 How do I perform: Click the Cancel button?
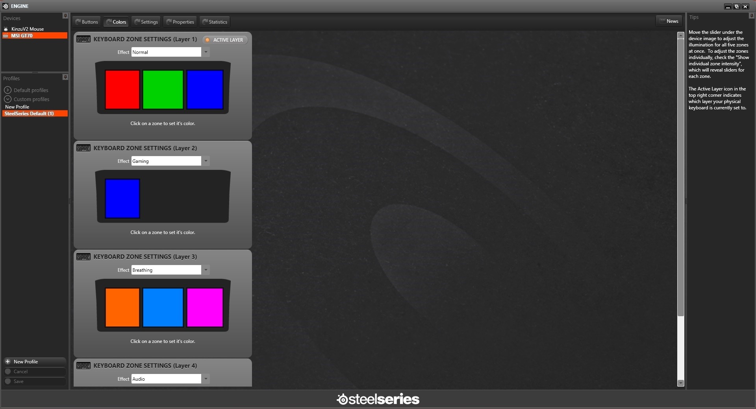pos(34,371)
